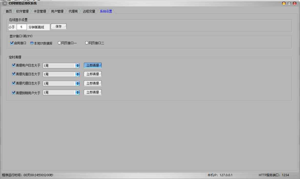Go to the 远程变量 tab
The image size is (300, 179).
[x=89, y=11]
